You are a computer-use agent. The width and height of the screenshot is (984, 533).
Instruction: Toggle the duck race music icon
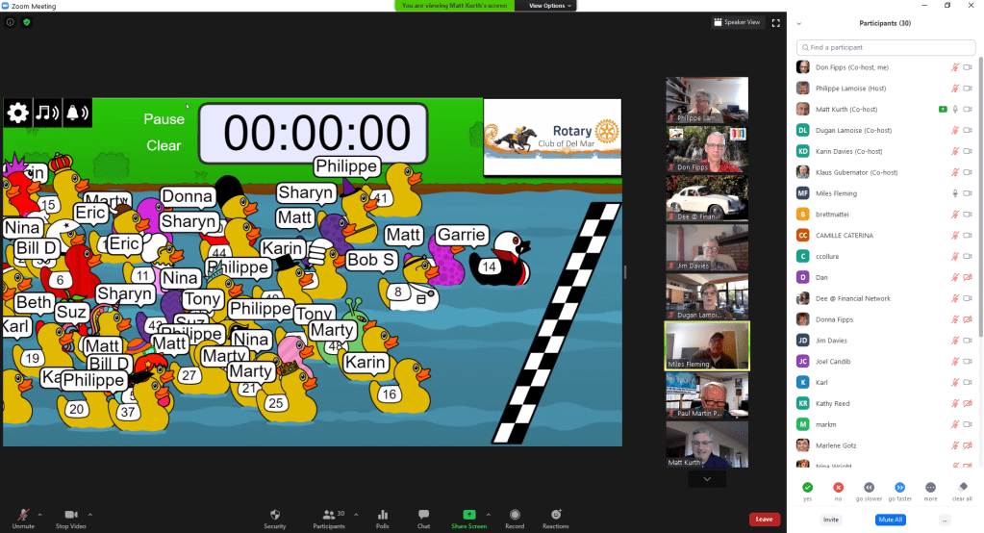[47, 114]
